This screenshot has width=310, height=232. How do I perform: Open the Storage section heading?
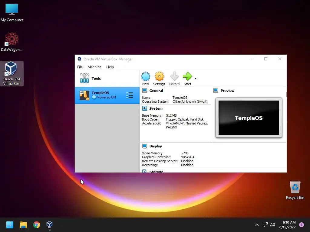156,172
